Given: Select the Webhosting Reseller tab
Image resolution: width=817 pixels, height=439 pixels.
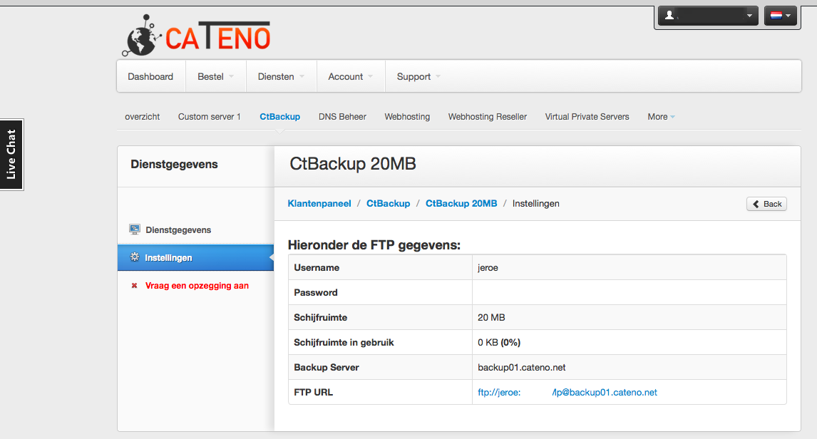Looking at the screenshot, I should (x=488, y=117).
